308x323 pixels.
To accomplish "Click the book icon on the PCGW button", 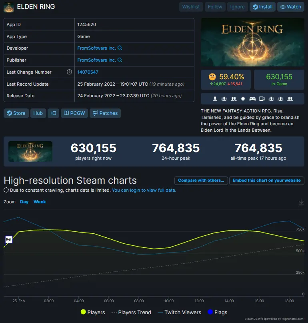I will tap(66, 113).
